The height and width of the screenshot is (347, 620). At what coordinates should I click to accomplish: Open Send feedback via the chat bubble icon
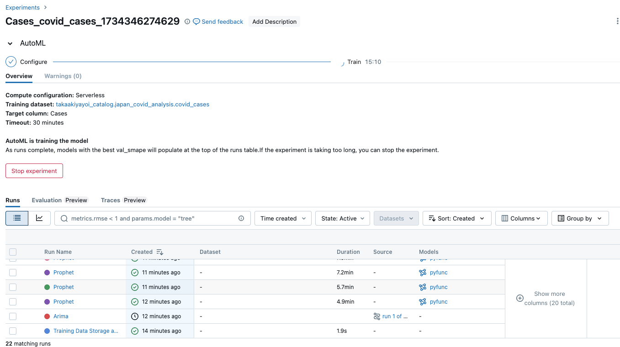pyautogui.click(x=196, y=21)
